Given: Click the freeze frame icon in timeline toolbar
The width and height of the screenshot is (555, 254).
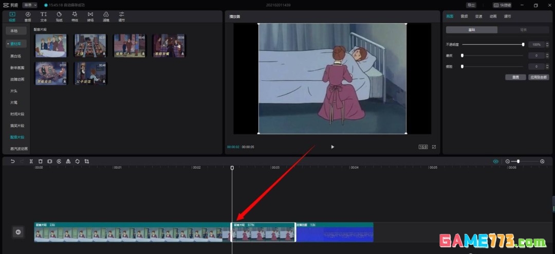Looking at the screenshot, I should (x=49, y=161).
